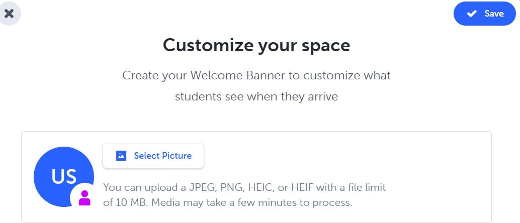Image resolution: width=520 pixels, height=223 pixels.
Task: Click the image icon beside Select Picture
Action: pos(121,156)
